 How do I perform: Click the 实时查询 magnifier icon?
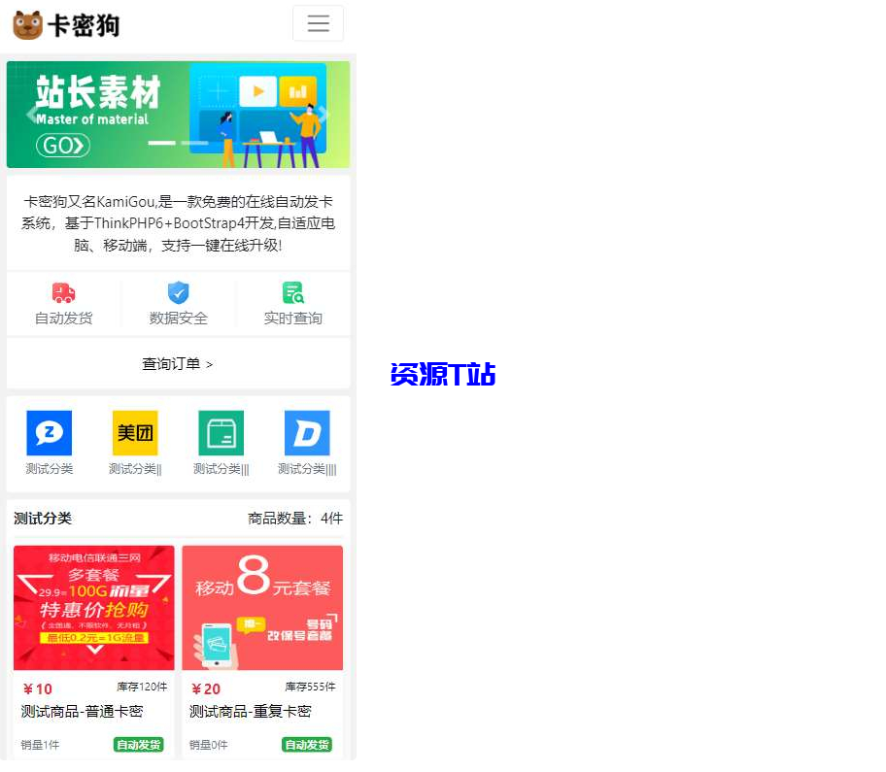(x=292, y=292)
